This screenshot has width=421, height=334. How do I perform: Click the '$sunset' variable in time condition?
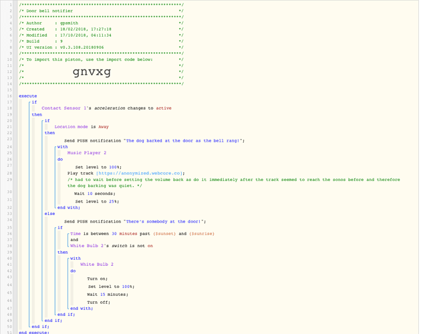point(164,234)
